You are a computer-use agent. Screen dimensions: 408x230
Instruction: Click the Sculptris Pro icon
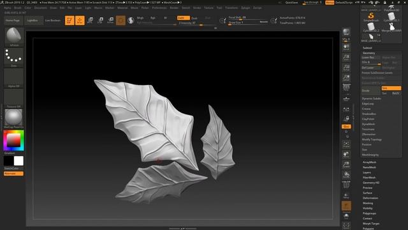(x=131, y=20)
